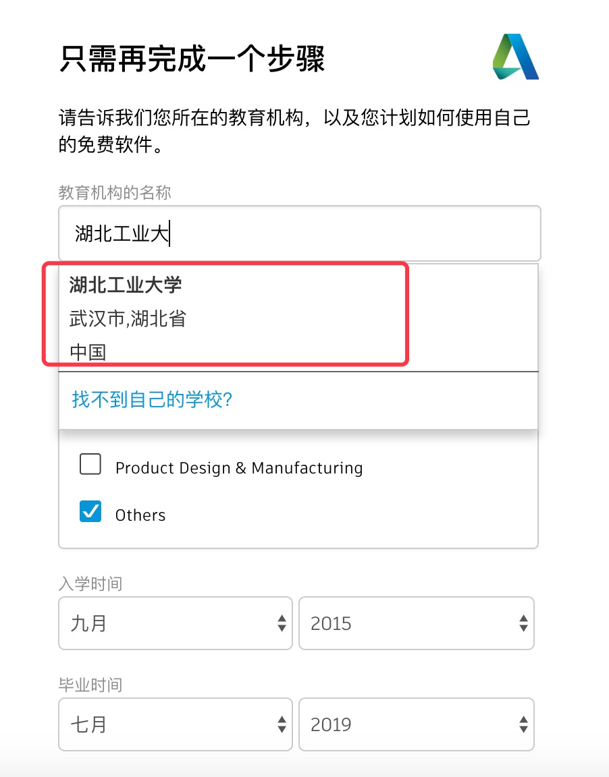Click the 武汉市,湖北省 line in the suggestion
This screenshot has height=777, width=609.
[128, 318]
